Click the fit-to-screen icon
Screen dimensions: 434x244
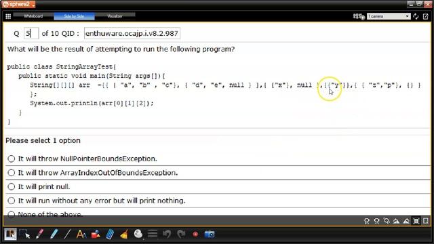pyautogui.click(x=416, y=221)
